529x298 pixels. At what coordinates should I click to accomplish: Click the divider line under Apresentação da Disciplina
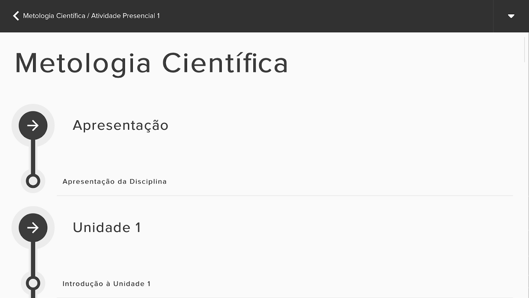click(x=285, y=196)
